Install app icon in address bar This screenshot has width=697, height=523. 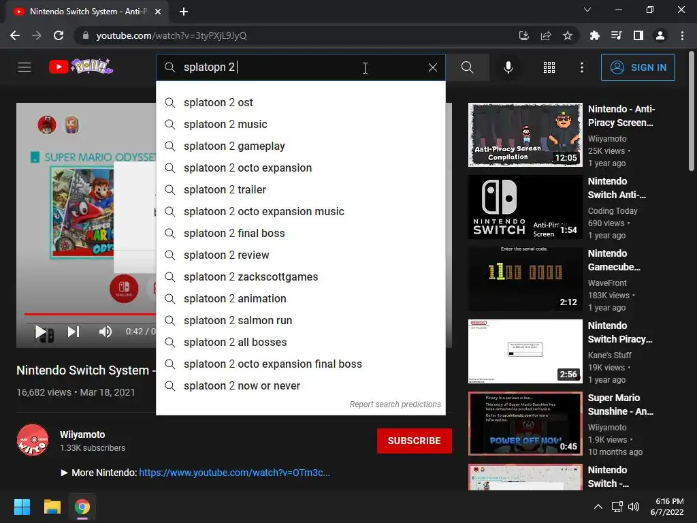(524, 35)
